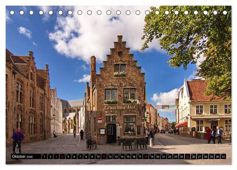This screenshot has height=170, width=237.
Task: Click the Gruuthuse Hof sign lettering
Action: [x=120, y=108]
